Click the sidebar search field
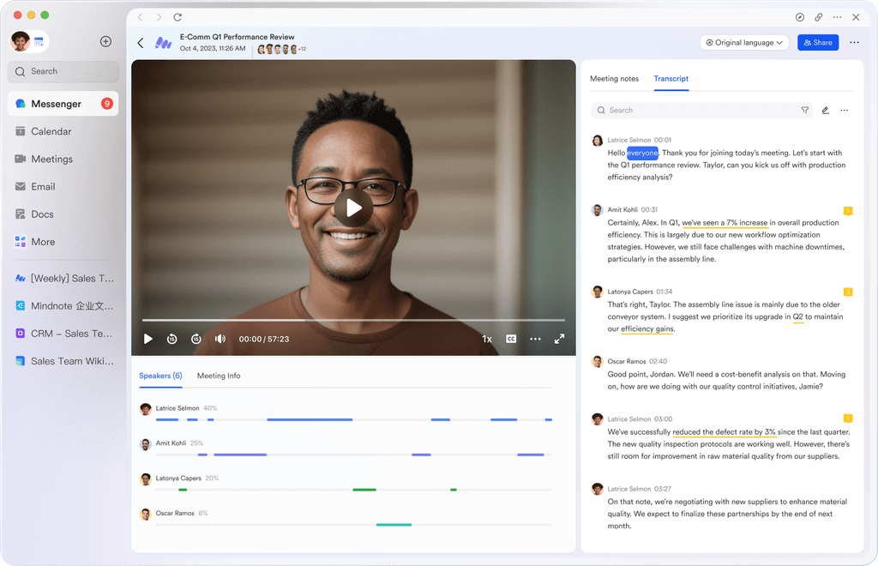 63,72
